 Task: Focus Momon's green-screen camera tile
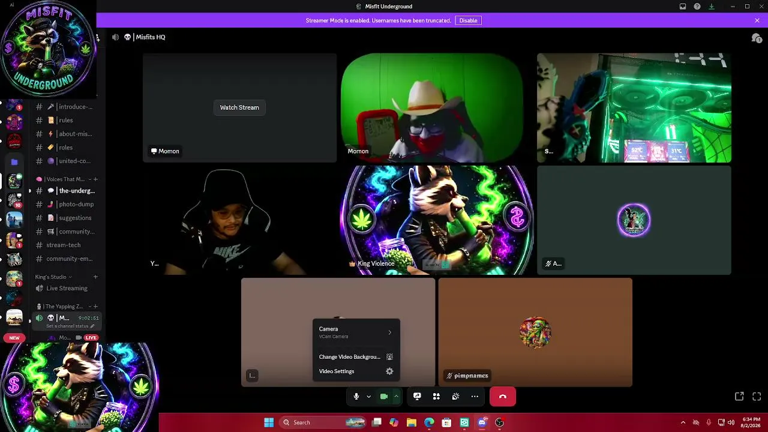[432, 107]
